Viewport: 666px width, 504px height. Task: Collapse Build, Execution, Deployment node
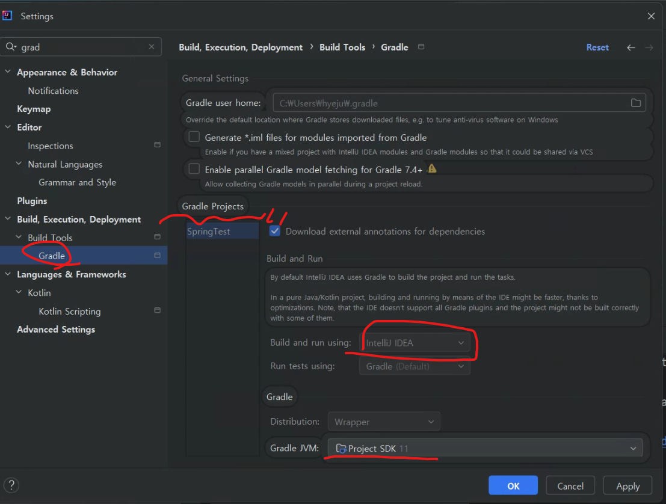pos(8,219)
